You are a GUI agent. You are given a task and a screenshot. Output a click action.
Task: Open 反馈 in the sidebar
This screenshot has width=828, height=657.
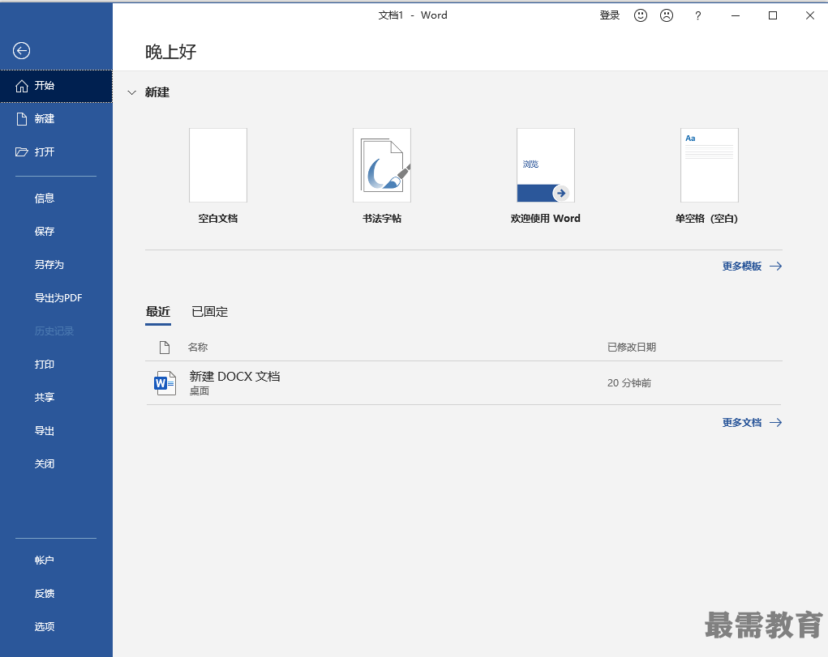56,594
